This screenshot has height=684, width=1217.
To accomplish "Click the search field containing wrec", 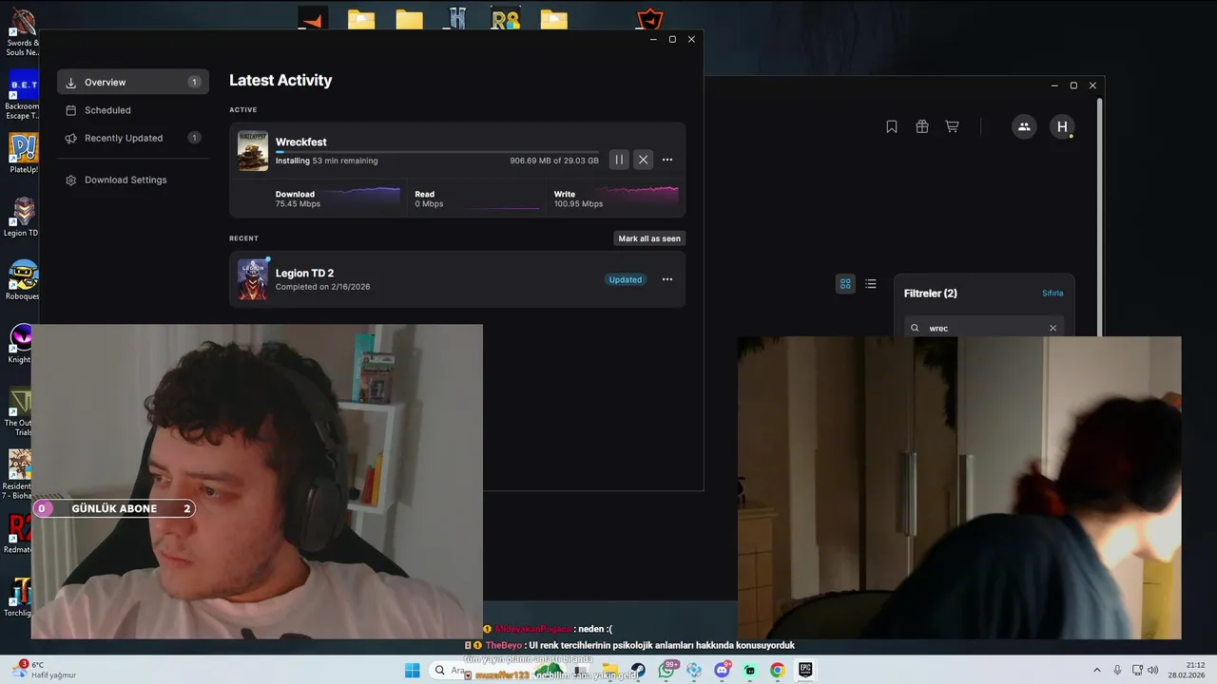I will [984, 328].
